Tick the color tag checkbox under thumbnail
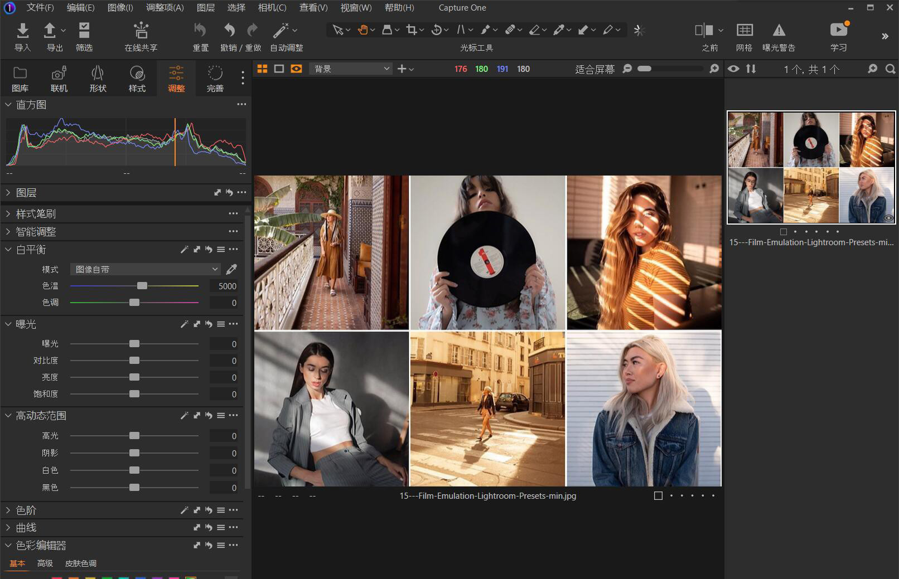The image size is (899, 579). click(x=784, y=231)
